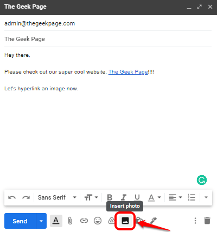Open the Sans Serif font dropdown
Viewport: 217px width, 232px height.
(x=57, y=197)
